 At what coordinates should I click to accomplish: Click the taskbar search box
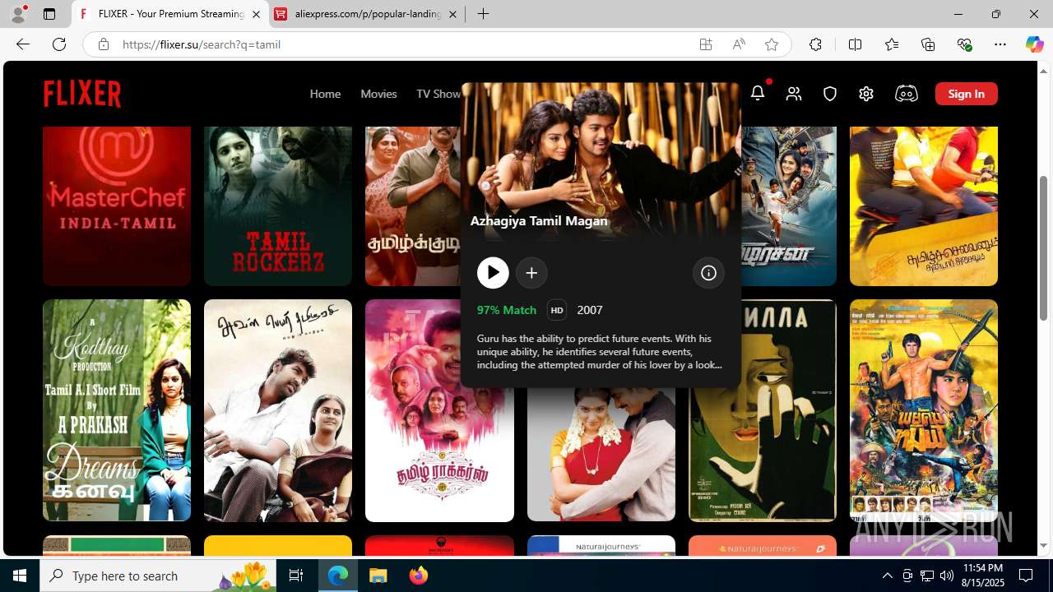pyautogui.click(x=158, y=576)
